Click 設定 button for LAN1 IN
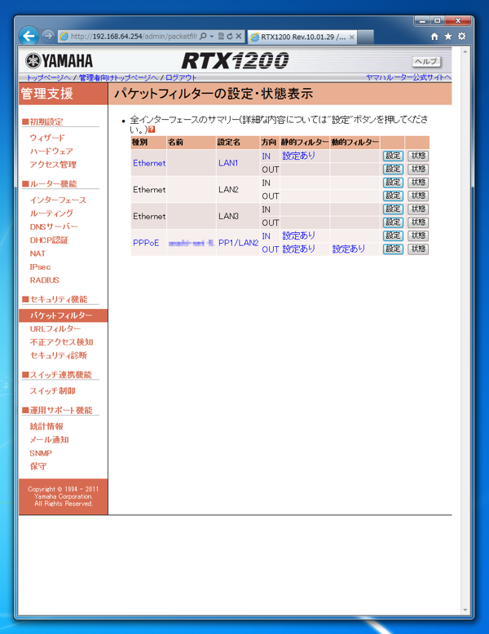 [393, 156]
